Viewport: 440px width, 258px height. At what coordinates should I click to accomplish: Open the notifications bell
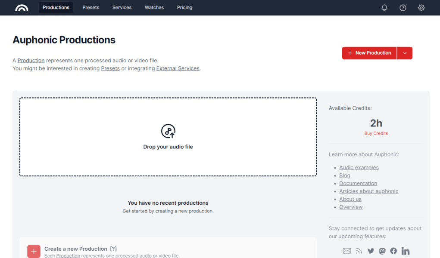[x=384, y=8]
